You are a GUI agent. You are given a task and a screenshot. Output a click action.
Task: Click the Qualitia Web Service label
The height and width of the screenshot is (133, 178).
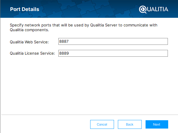[29, 42]
